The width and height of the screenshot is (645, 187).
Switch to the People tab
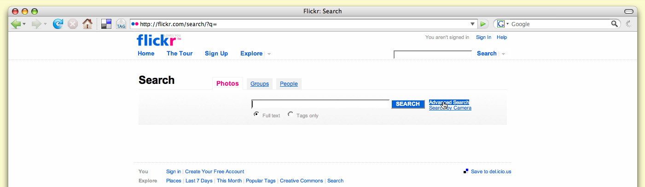(x=289, y=84)
